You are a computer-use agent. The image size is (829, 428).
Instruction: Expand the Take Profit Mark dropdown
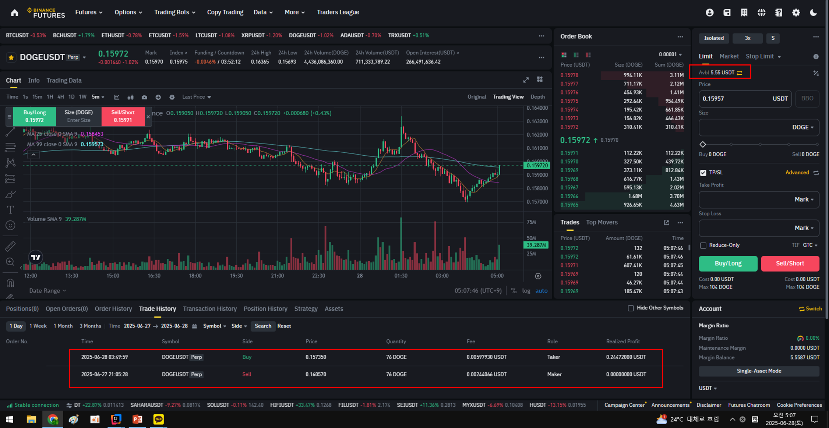804,199
